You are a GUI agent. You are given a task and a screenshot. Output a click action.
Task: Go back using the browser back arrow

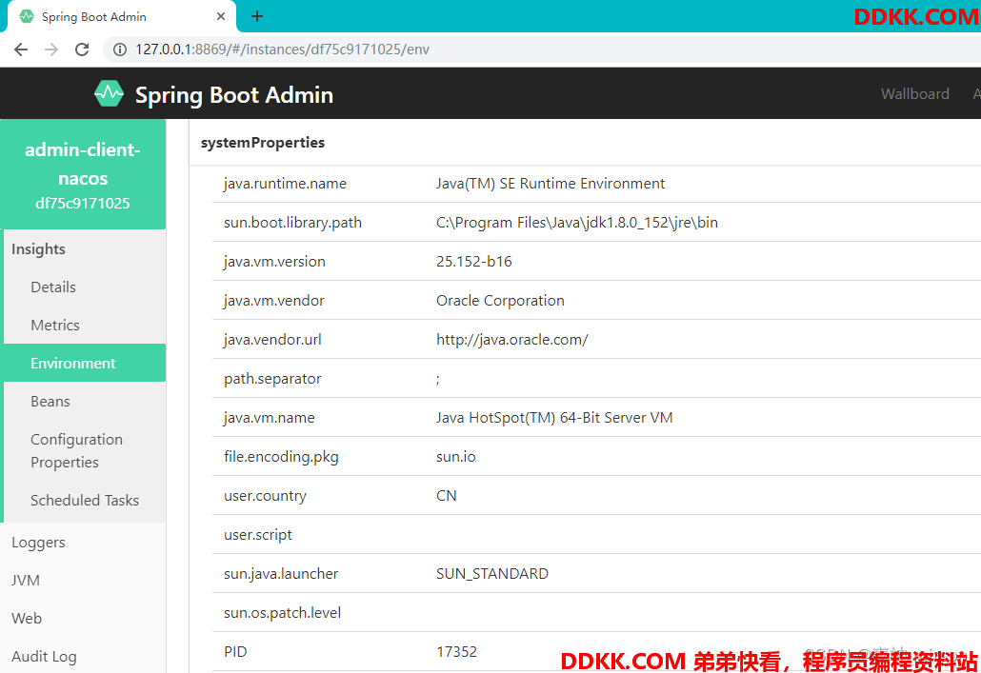[x=21, y=49]
